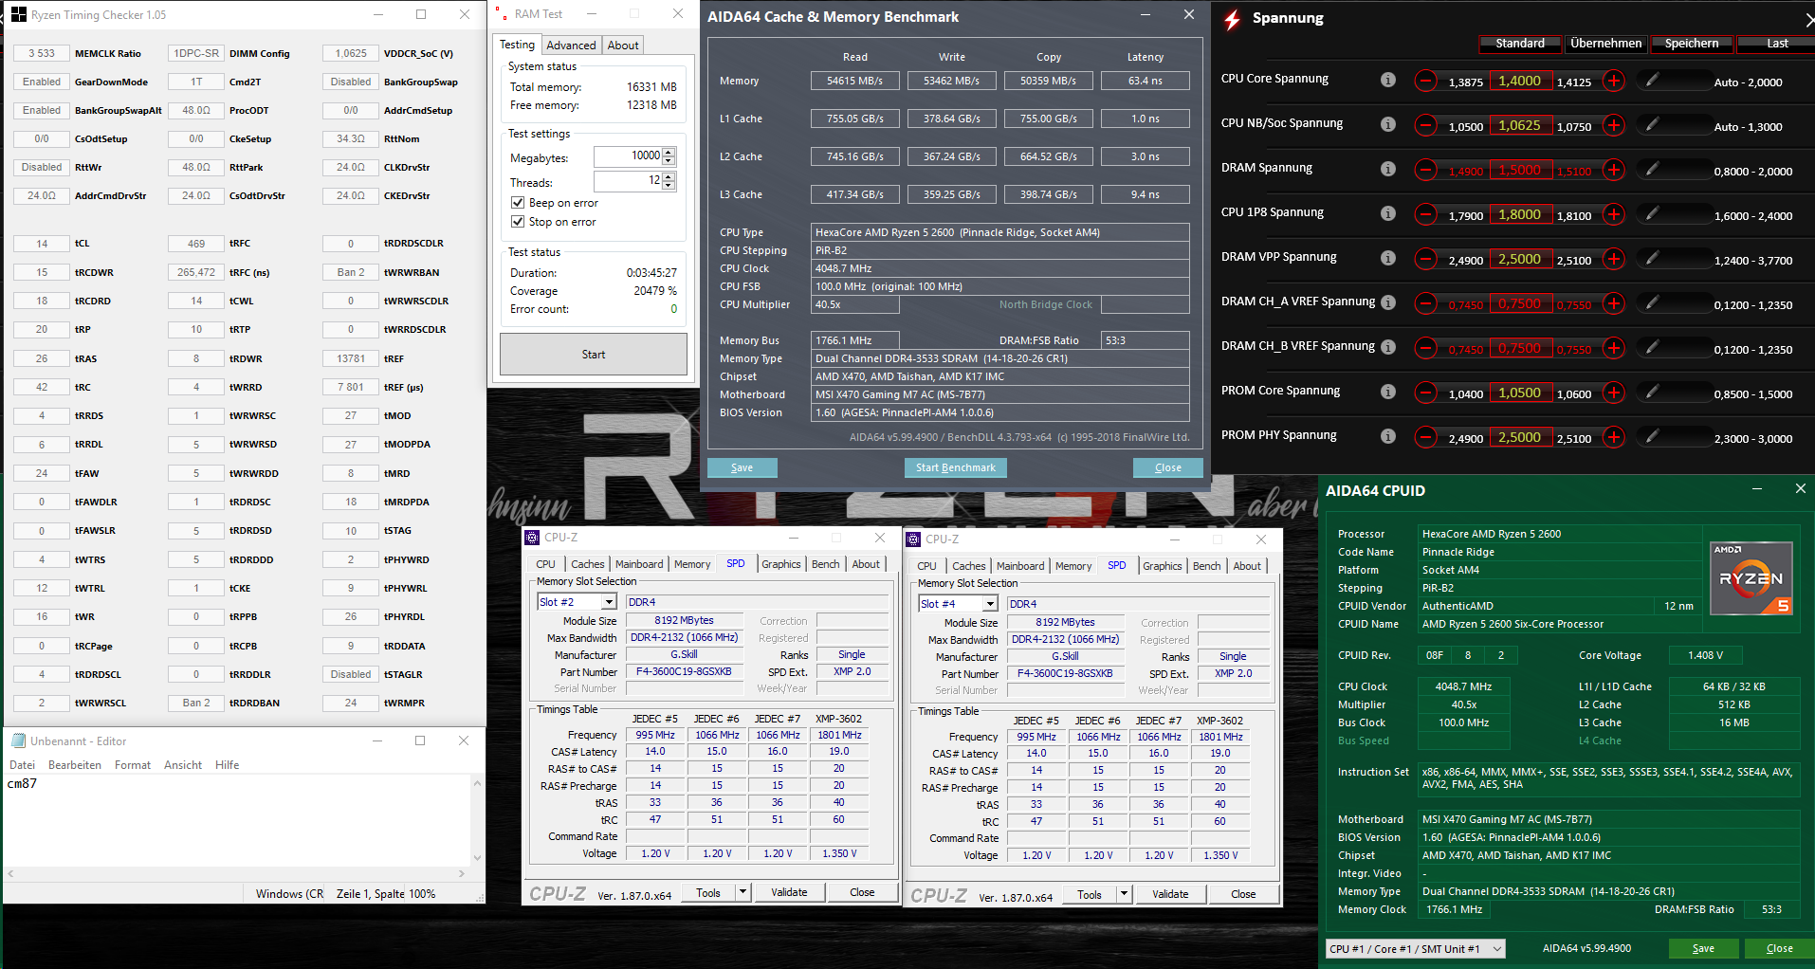This screenshot has height=969, width=1815.
Task: Raise DRAM CH_B VREF Spannung with plus
Action: pyautogui.click(x=1613, y=348)
